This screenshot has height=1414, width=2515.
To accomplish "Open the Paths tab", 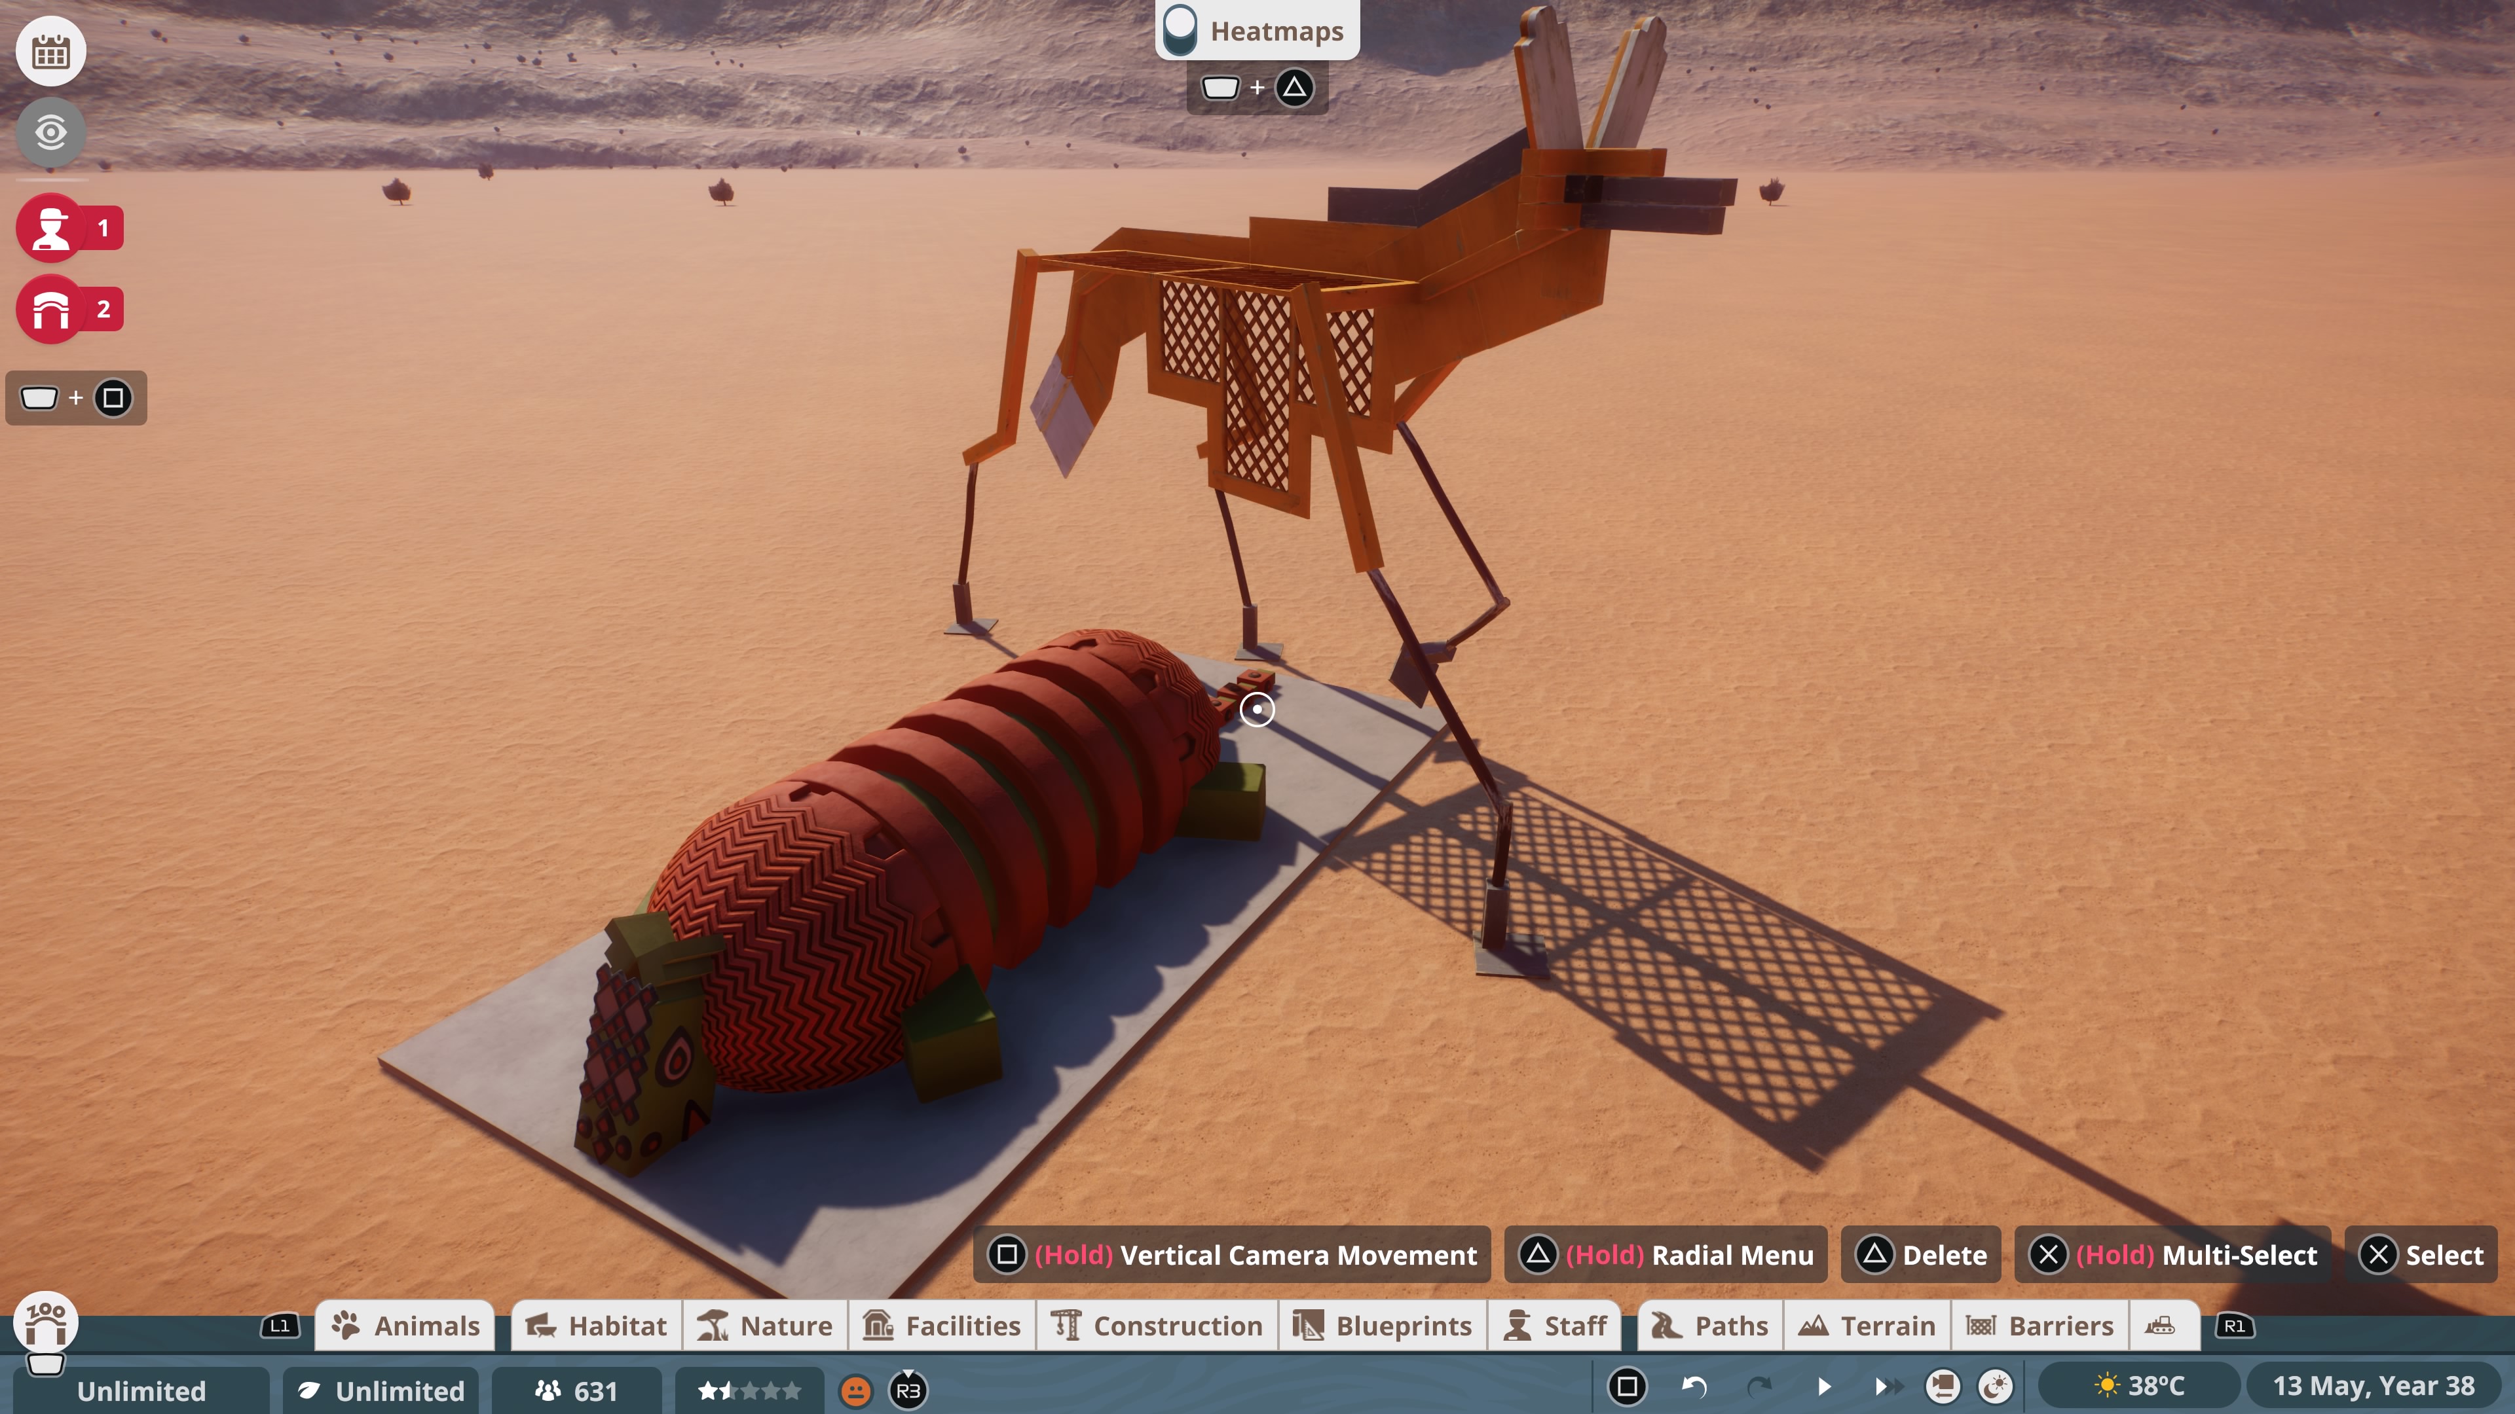I will pos(1709,1325).
